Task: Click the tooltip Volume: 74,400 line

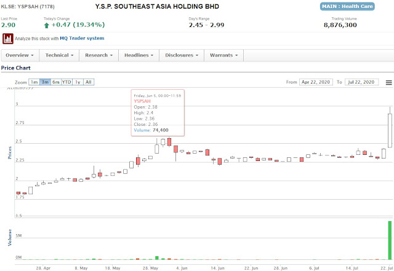Action: 151,130
